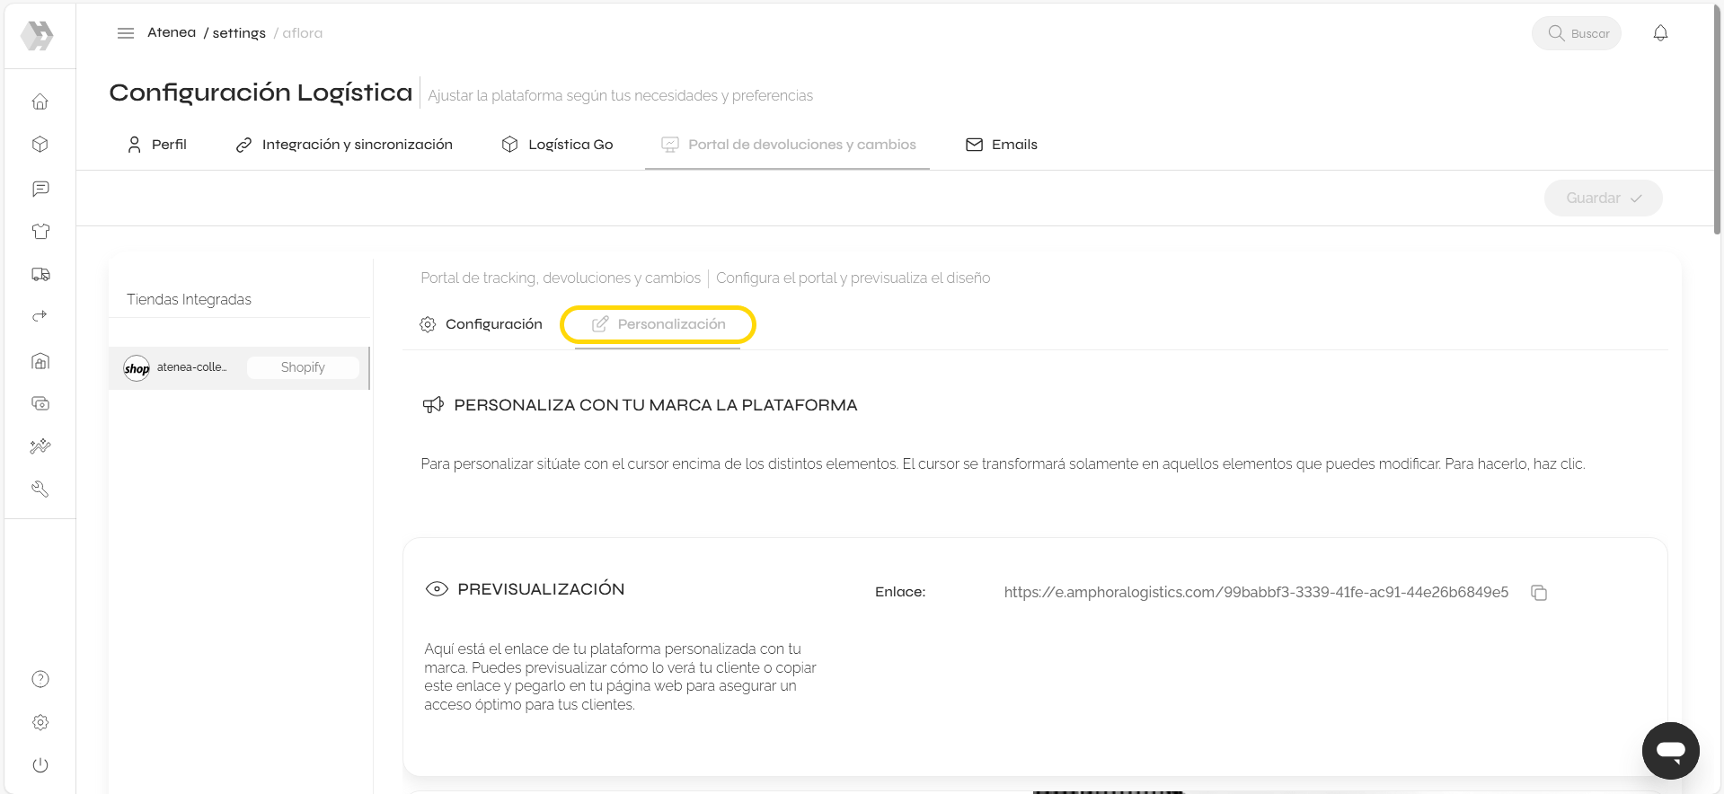Open the Guardar dropdown button
The height and width of the screenshot is (794, 1724).
click(x=1603, y=198)
